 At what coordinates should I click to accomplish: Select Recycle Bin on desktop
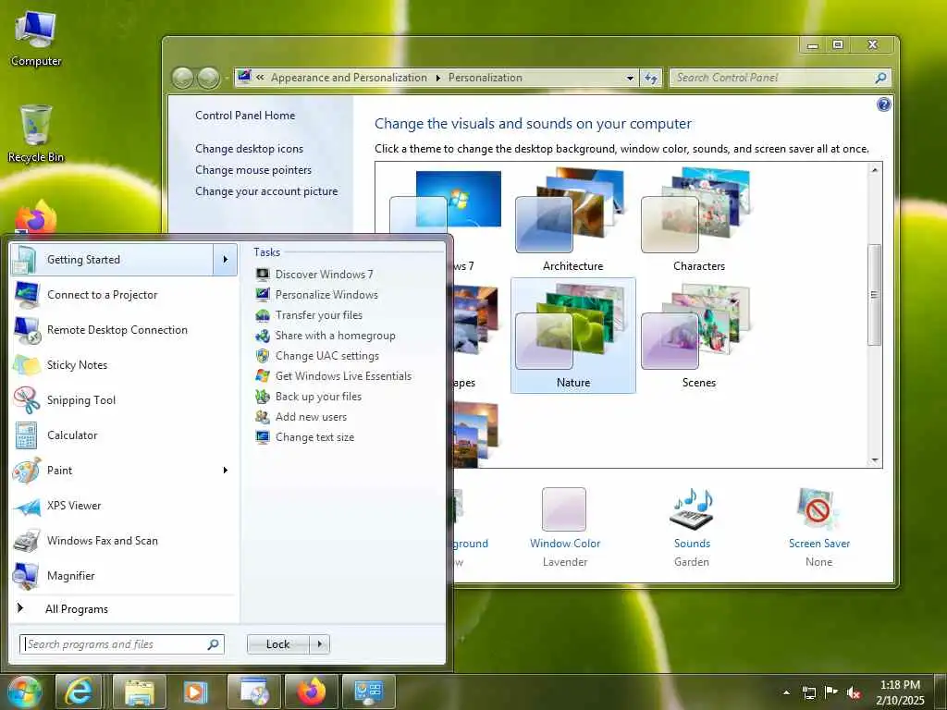[36, 134]
